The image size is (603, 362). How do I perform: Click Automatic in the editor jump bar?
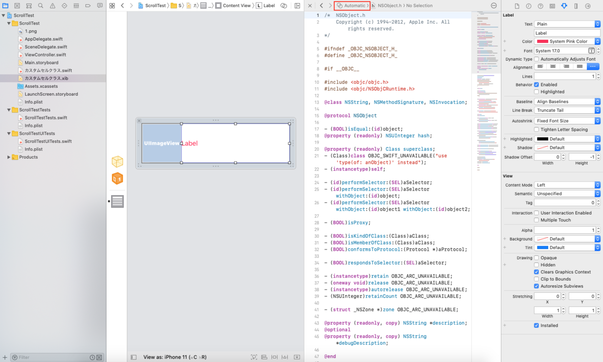[352, 6]
